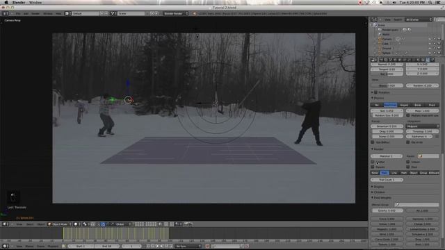
Task: Click the Trail Count field
Action: pyautogui.click(x=387, y=180)
